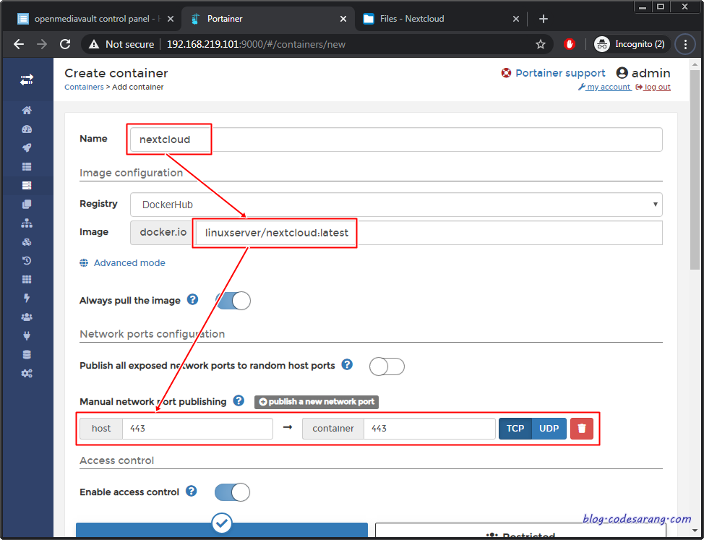
Task: Open a new browser tab
Action: pyautogui.click(x=544, y=19)
